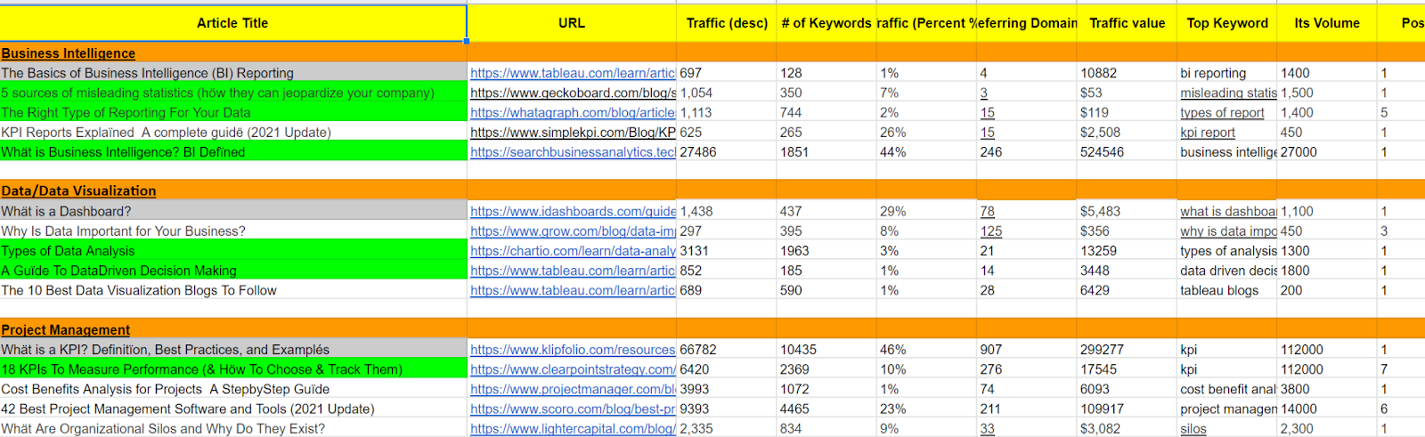This screenshot has width=1425, height=437.
Task: Click the 'silos' keyword link
Action: point(1193,428)
